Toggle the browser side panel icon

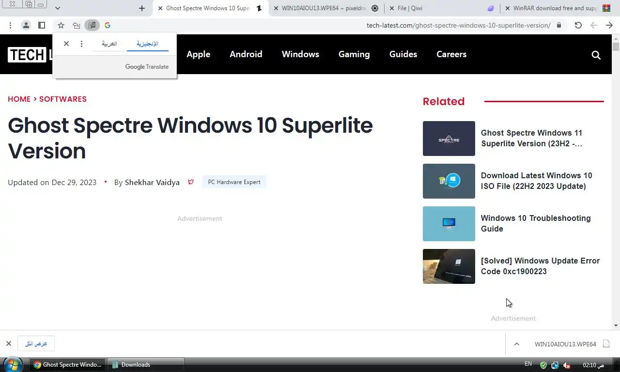[x=42, y=25]
